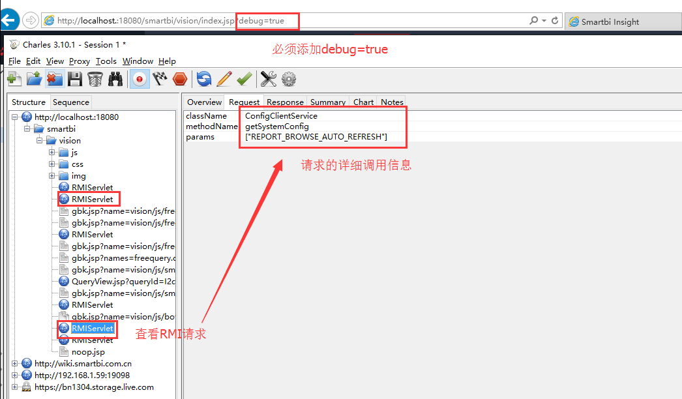This screenshot has height=399, width=682.
Task: Open the Tools menu
Action: pyautogui.click(x=106, y=61)
